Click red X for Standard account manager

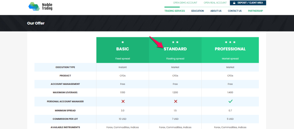click(175, 101)
